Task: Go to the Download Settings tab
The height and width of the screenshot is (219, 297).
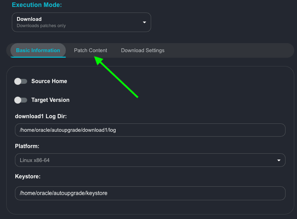Action: click(x=142, y=50)
